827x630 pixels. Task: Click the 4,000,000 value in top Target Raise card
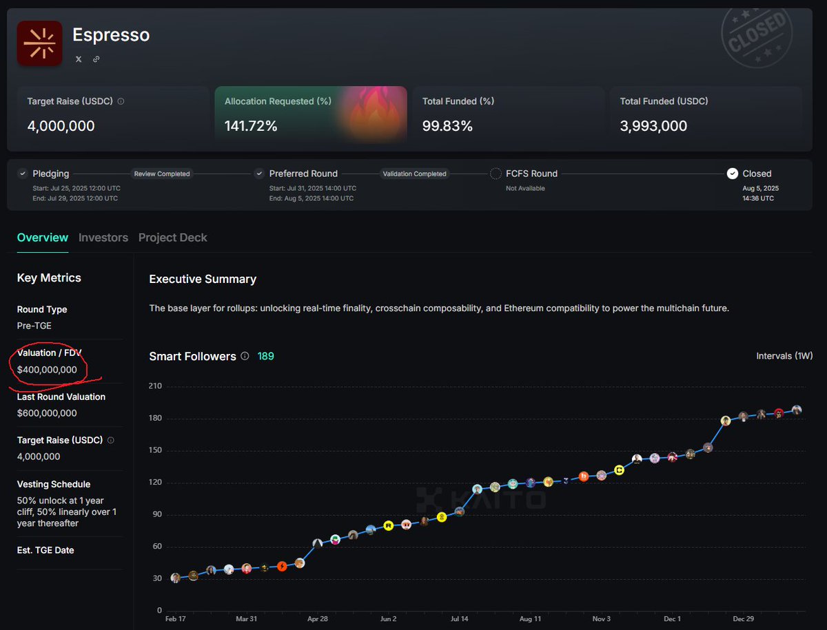coord(61,126)
